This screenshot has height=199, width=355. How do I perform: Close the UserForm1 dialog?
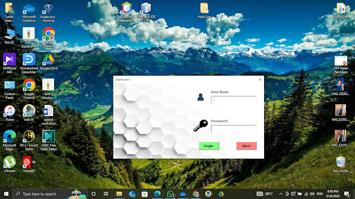coord(260,80)
